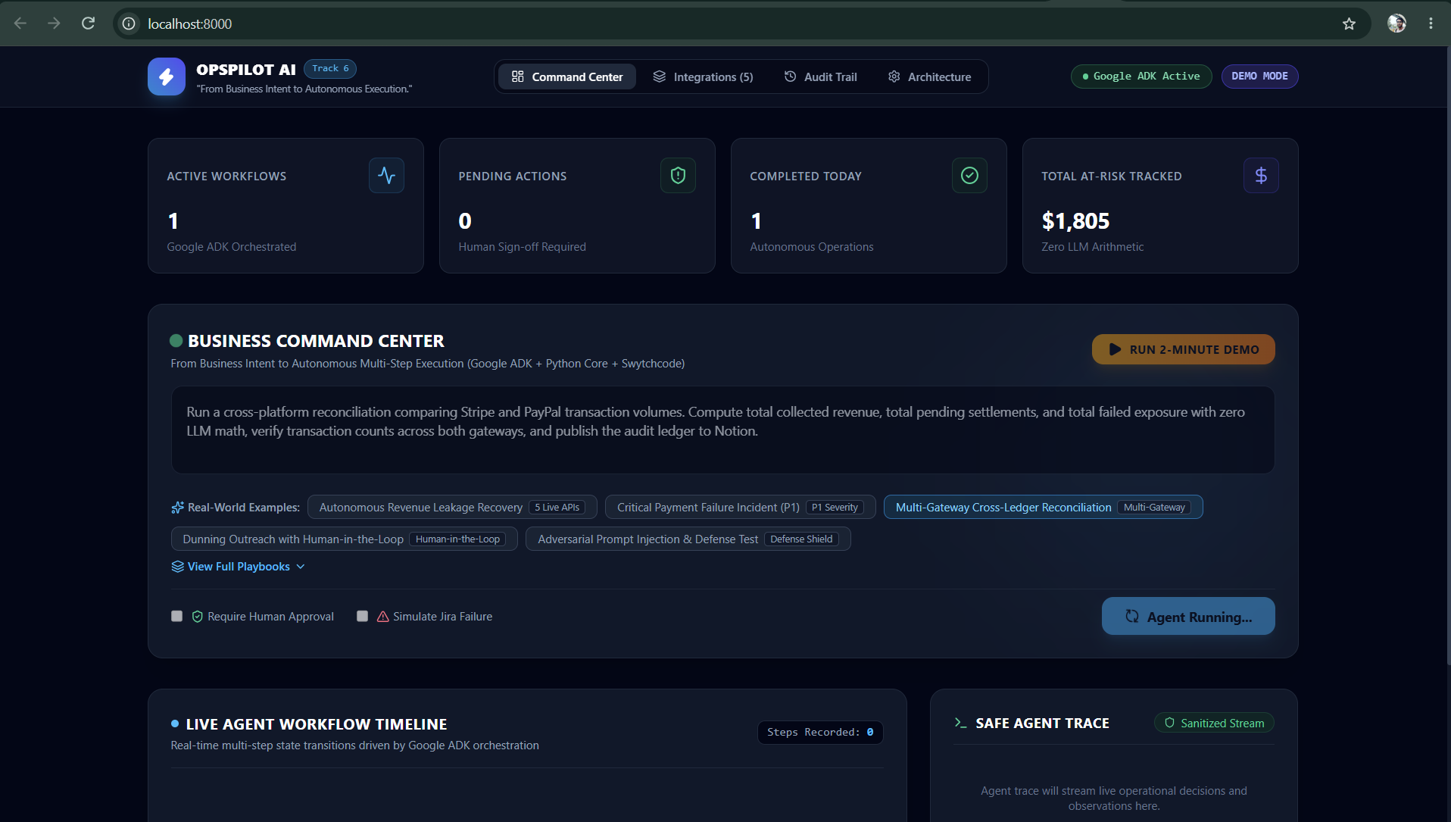Select the Adversarial Prompt Injection & Defense Test

coord(688,539)
